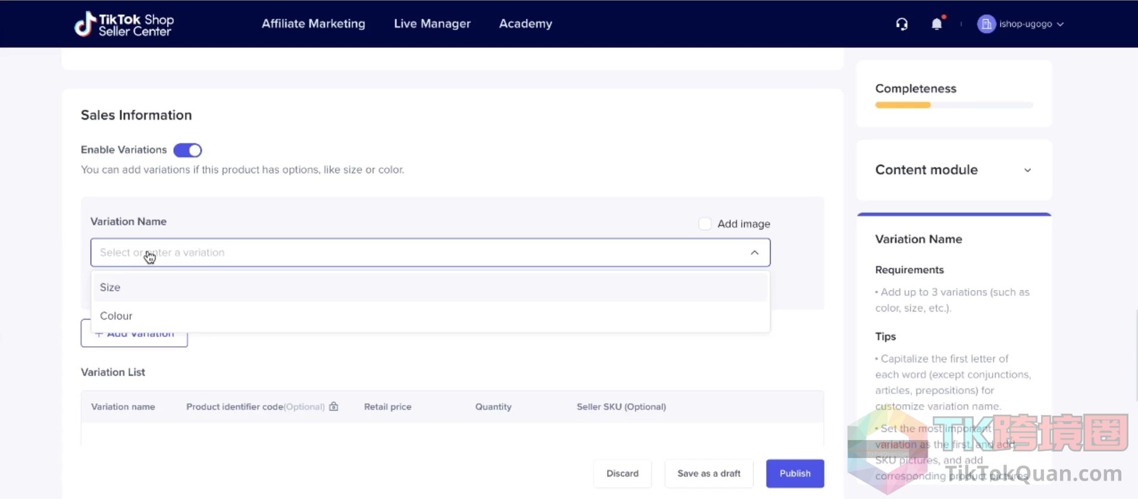Select the Colour variation option

[430, 316]
